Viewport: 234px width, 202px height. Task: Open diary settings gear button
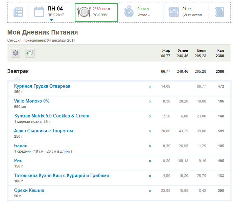tap(16, 53)
